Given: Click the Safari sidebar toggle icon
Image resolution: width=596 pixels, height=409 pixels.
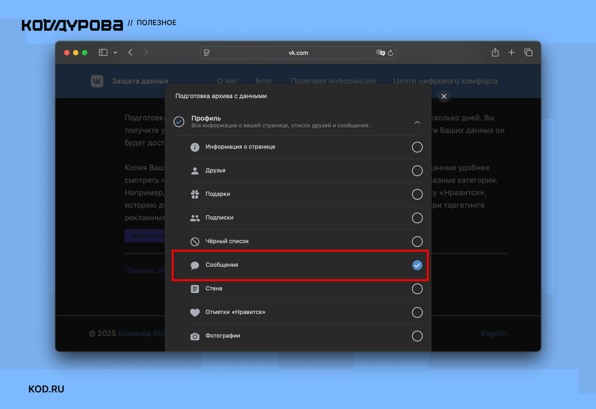Looking at the screenshot, I should point(103,53).
